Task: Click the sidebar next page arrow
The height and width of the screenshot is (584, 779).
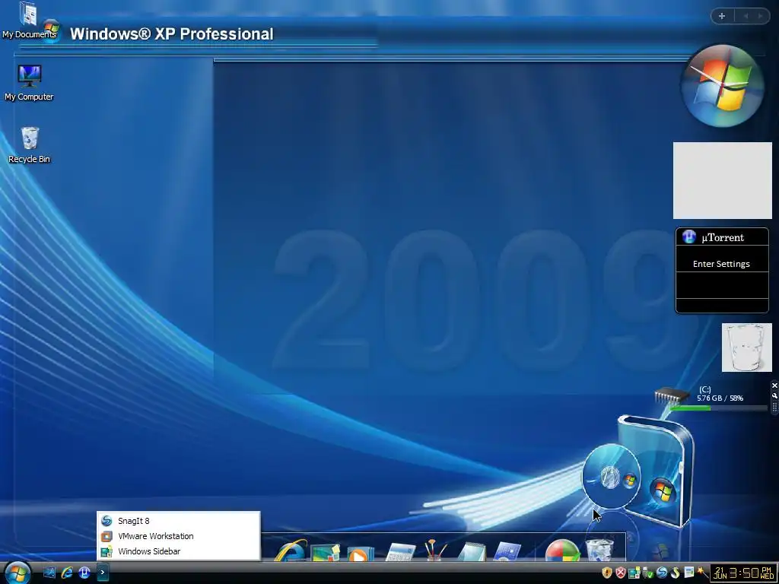Action: point(760,16)
